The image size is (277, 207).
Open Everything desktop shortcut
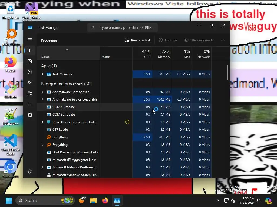tap(11, 37)
